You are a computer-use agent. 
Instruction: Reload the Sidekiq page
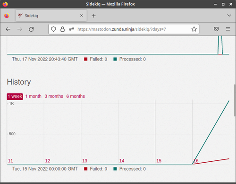[31, 29]
